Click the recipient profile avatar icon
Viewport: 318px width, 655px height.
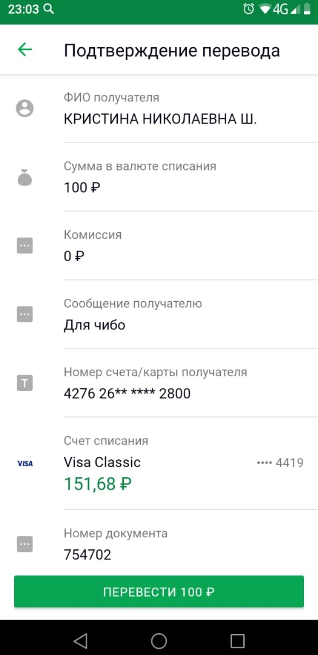pyautogui.click(x=25, y=108)
